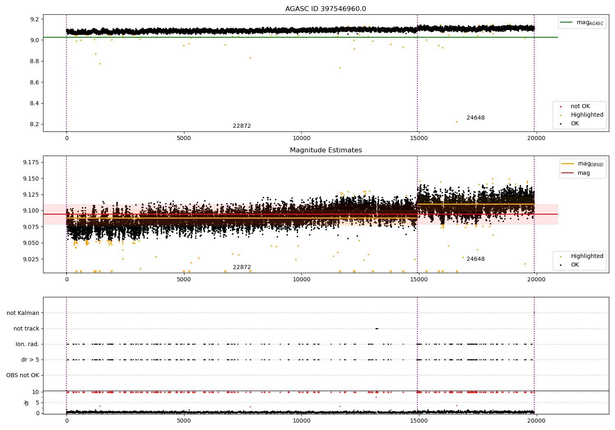Click the "9.2" y-axis tick label
Screen dimensions: 615x430
coord(34,19)
